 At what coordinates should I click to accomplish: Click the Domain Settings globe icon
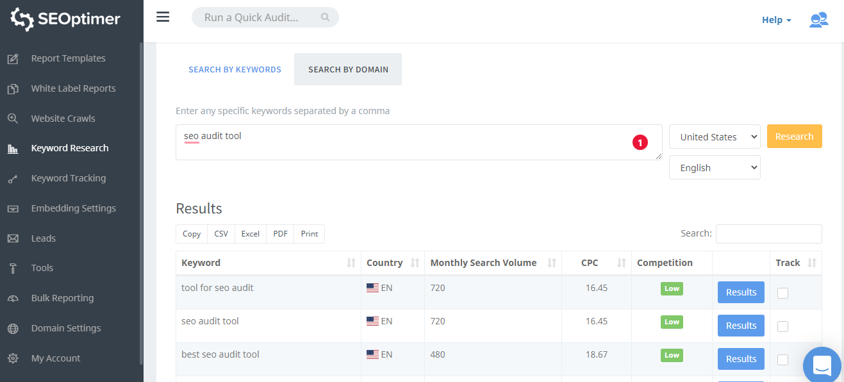pos(13,329)
